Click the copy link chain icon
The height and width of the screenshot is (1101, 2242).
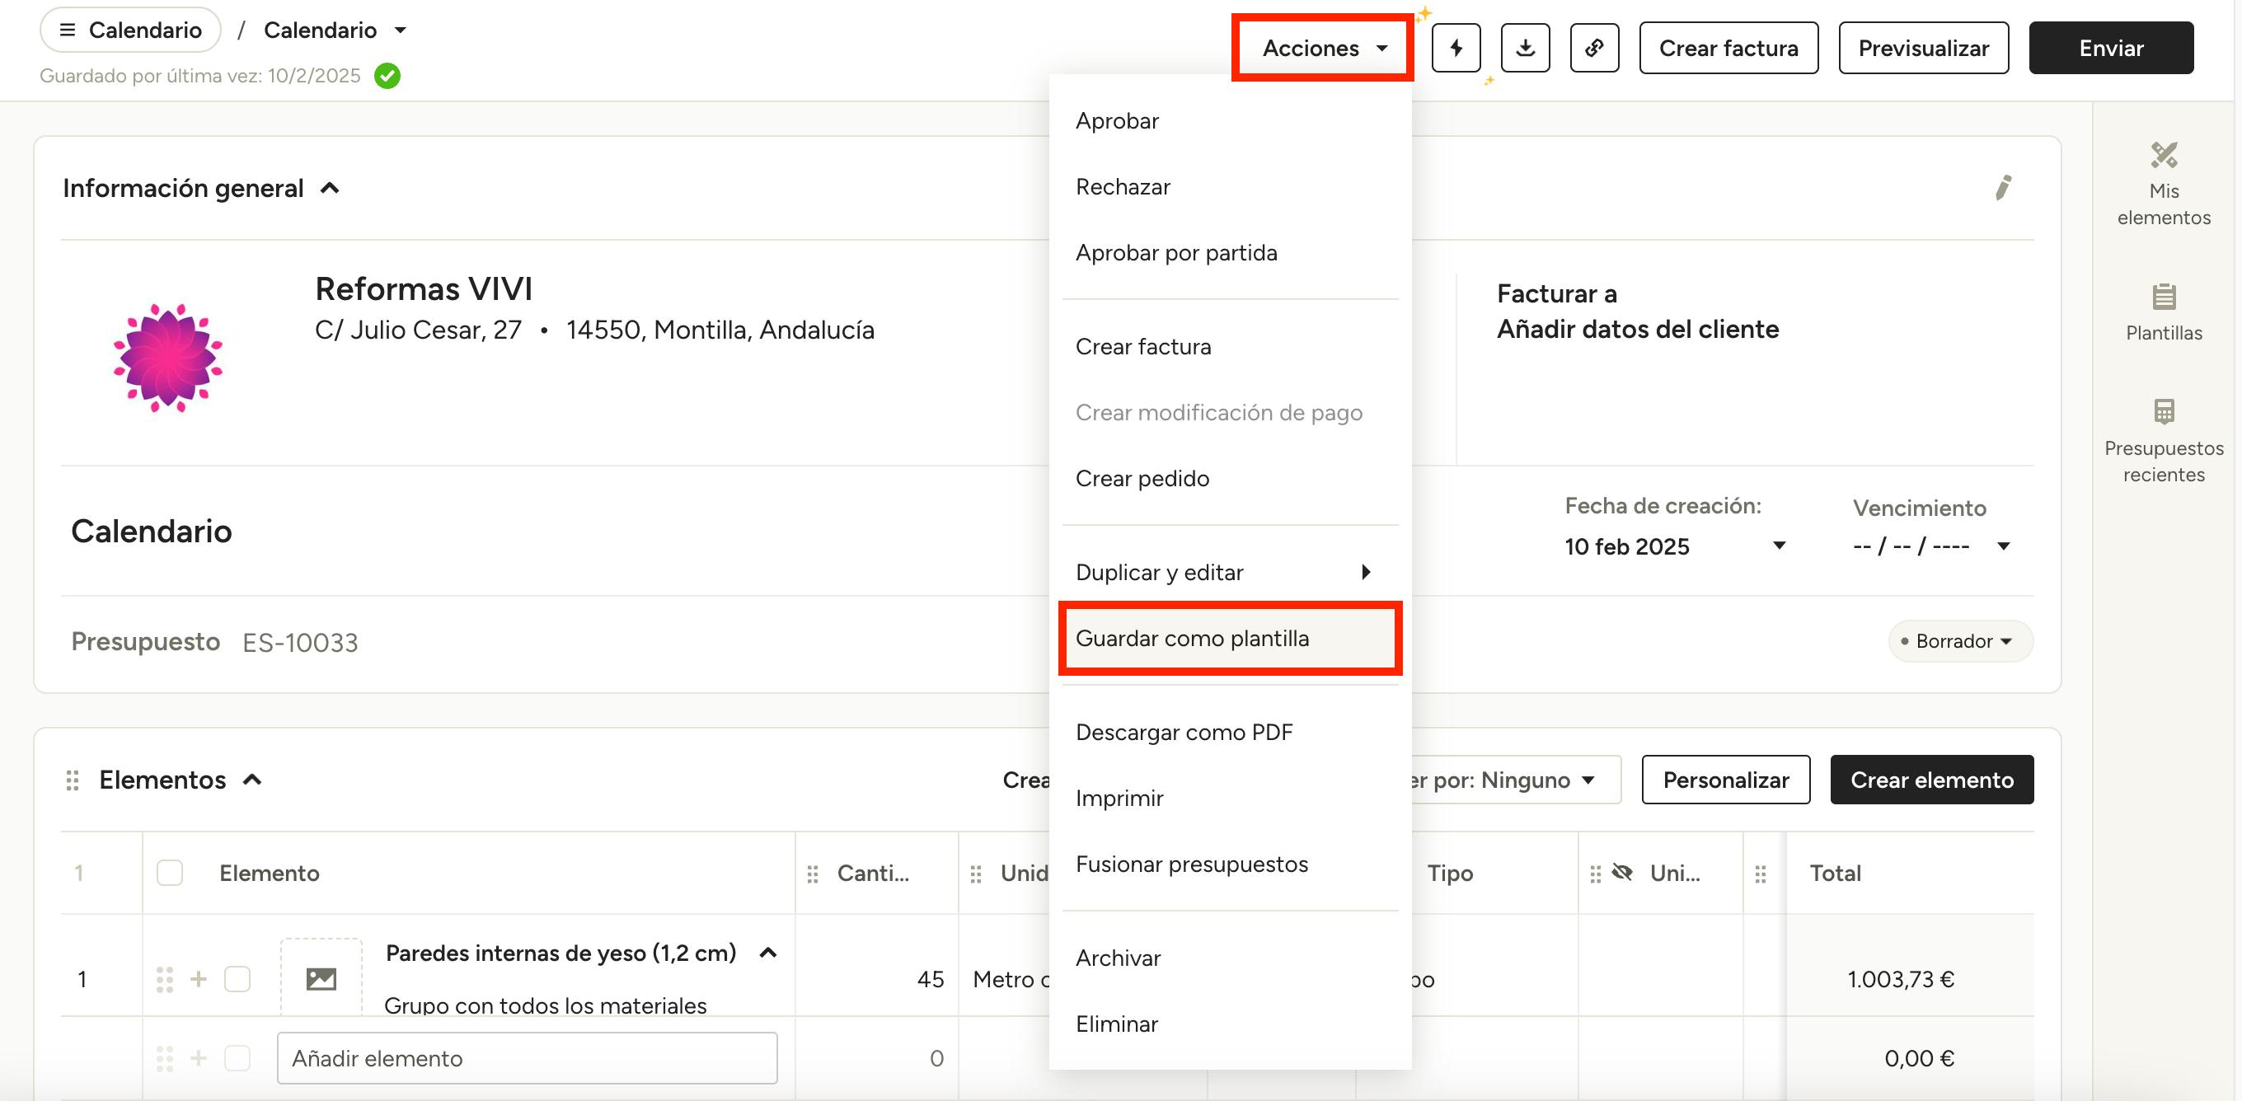point(1593,48)
